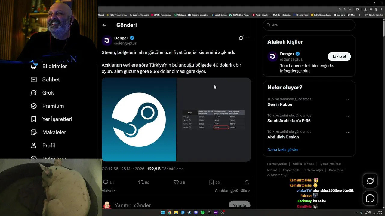Open the Google Gemini bookmark
Screen dimensions: 385x216
click(x=219, y=15)
